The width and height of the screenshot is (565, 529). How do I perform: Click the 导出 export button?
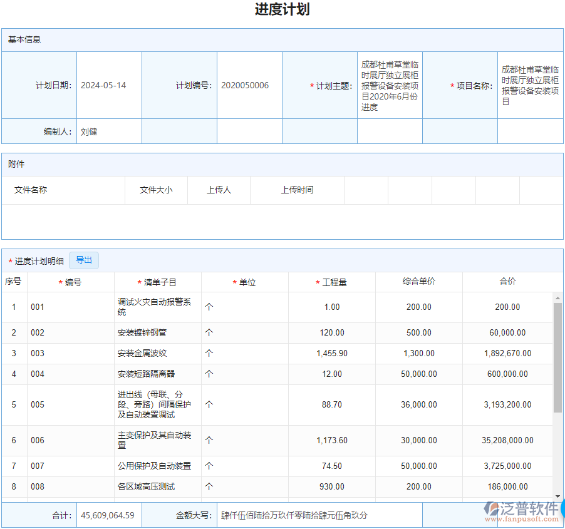pos(83,260)
